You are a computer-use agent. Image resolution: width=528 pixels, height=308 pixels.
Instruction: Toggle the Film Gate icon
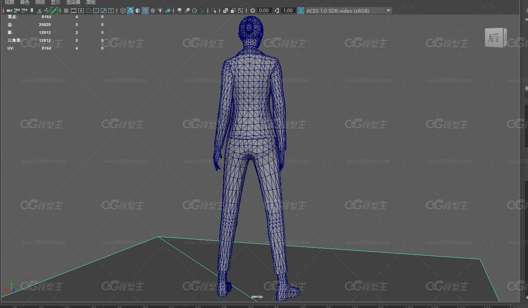click(x=74, y=11)
